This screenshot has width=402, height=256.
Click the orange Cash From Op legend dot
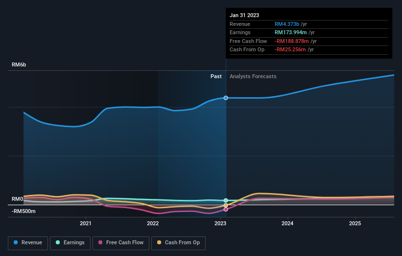(x=159, y=242)
